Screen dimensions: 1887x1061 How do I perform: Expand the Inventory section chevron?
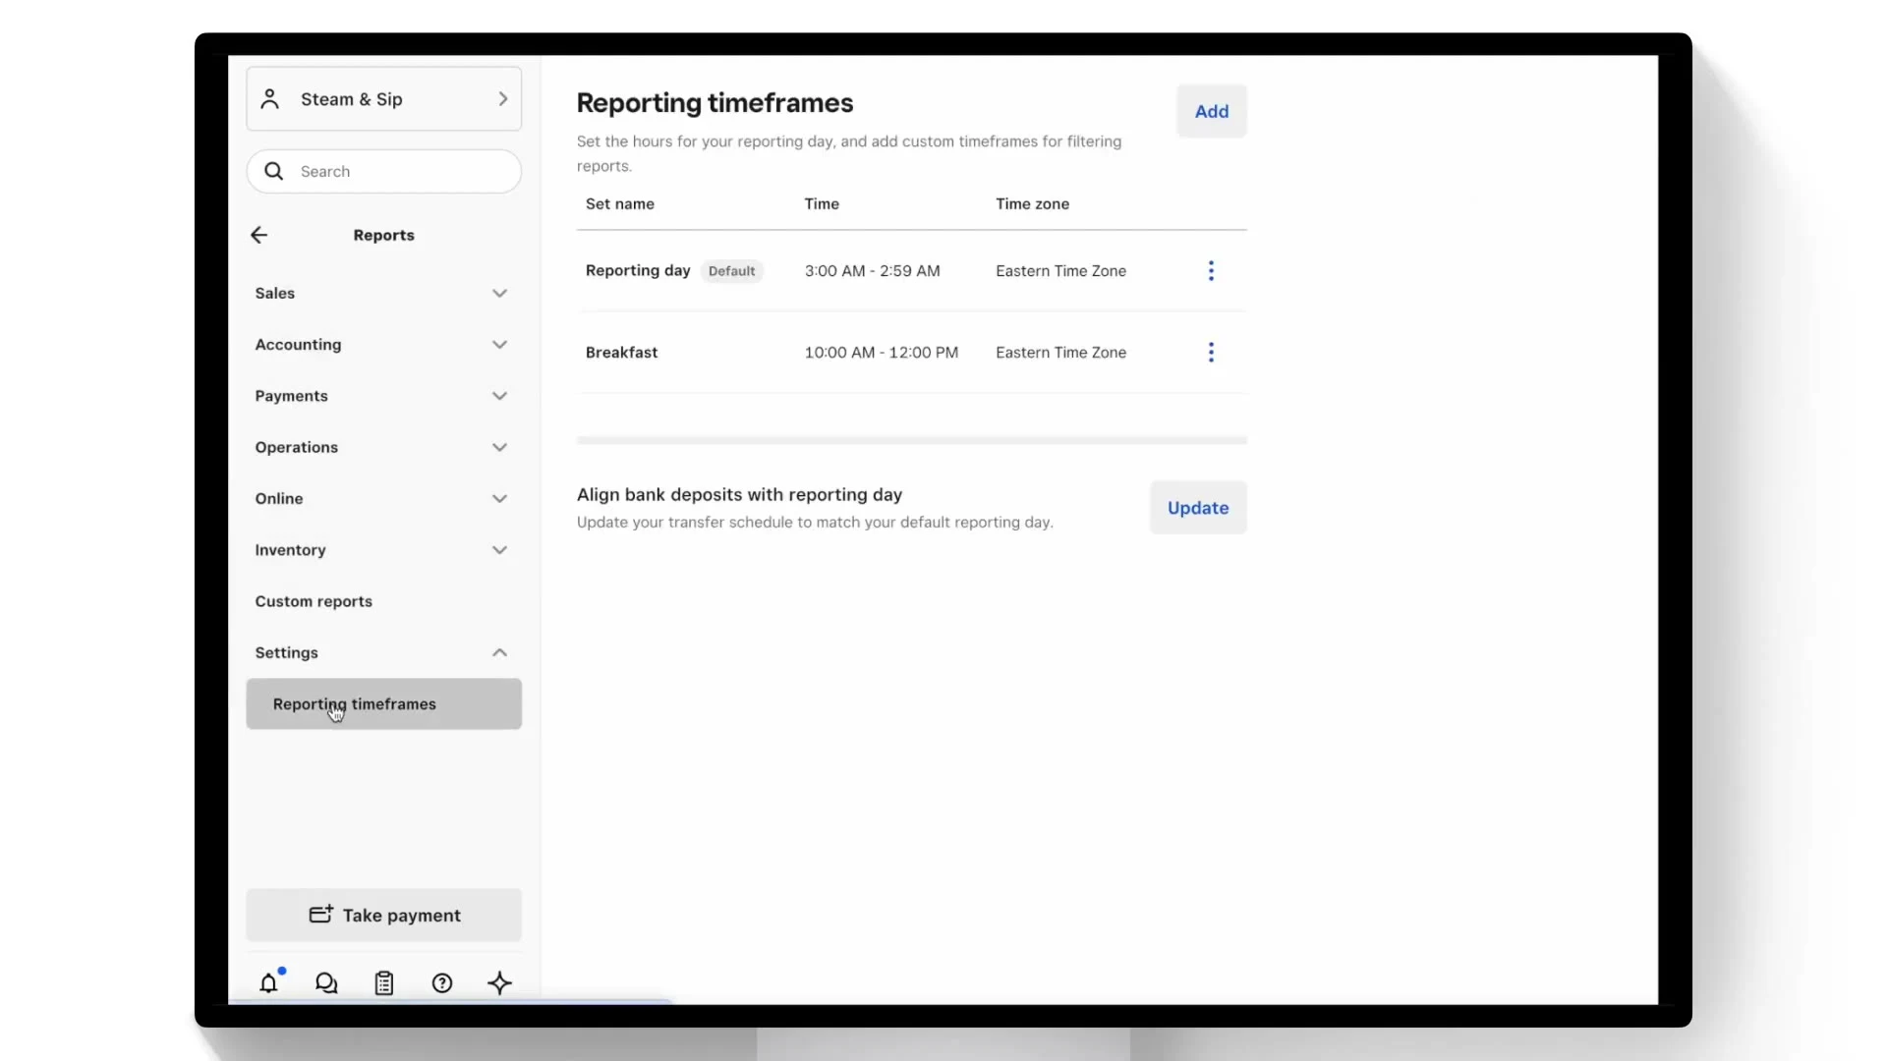point(499,550)
